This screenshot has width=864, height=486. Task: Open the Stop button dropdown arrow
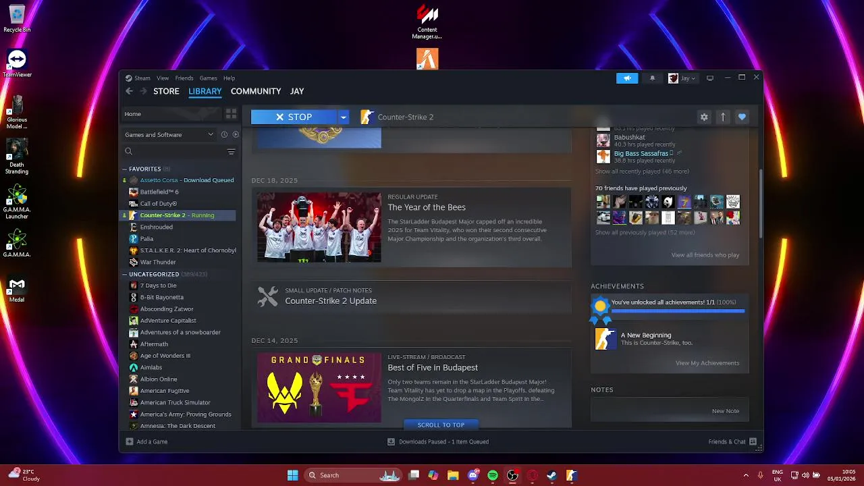click(x=343, y=117)
